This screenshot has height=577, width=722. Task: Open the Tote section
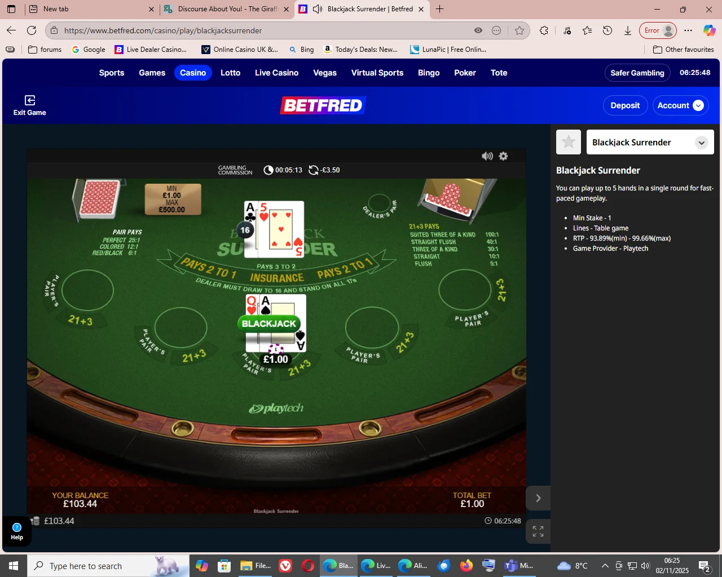[499, 73]
